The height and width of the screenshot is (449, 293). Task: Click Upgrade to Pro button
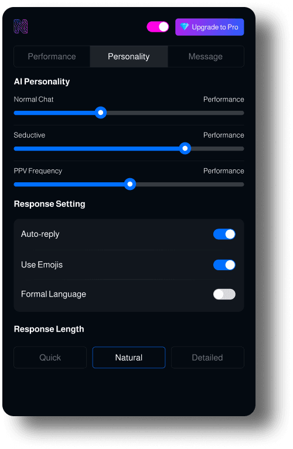(210, 27)
